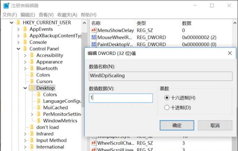Screen dimensions: 238x151
Task: Click the 确定 button to confirm
Action: [177, 125]
